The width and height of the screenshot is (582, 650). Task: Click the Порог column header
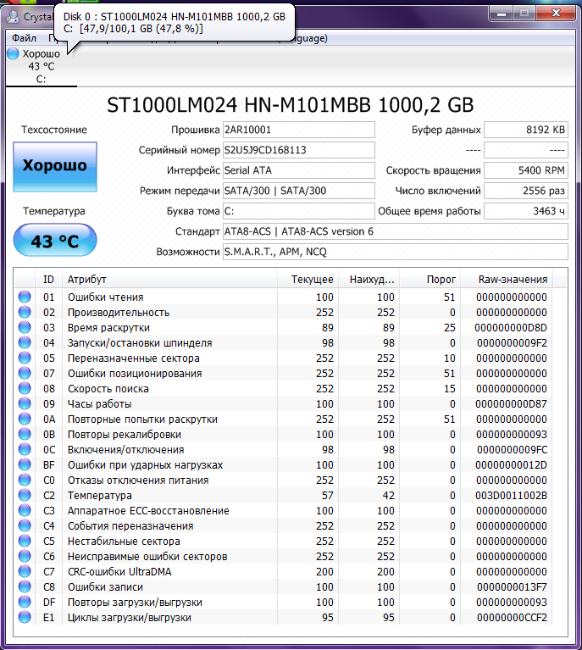pyautogui.click(x=430, y=280)
